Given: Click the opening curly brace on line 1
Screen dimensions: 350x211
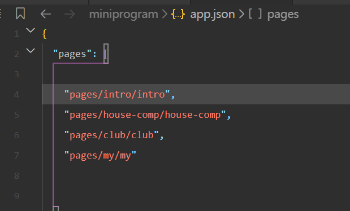Looking at the screenshot, I should pos(45,34).
